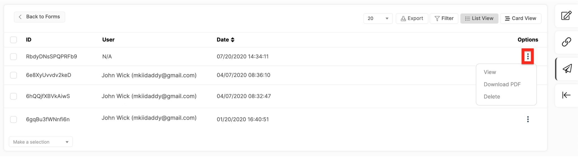Switch to Card View

(520, 18)
